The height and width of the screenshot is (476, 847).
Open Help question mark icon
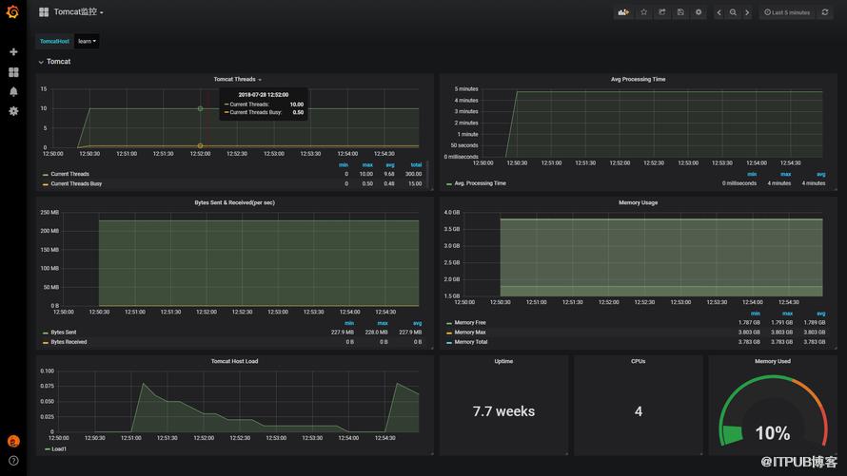pos(13,461)
